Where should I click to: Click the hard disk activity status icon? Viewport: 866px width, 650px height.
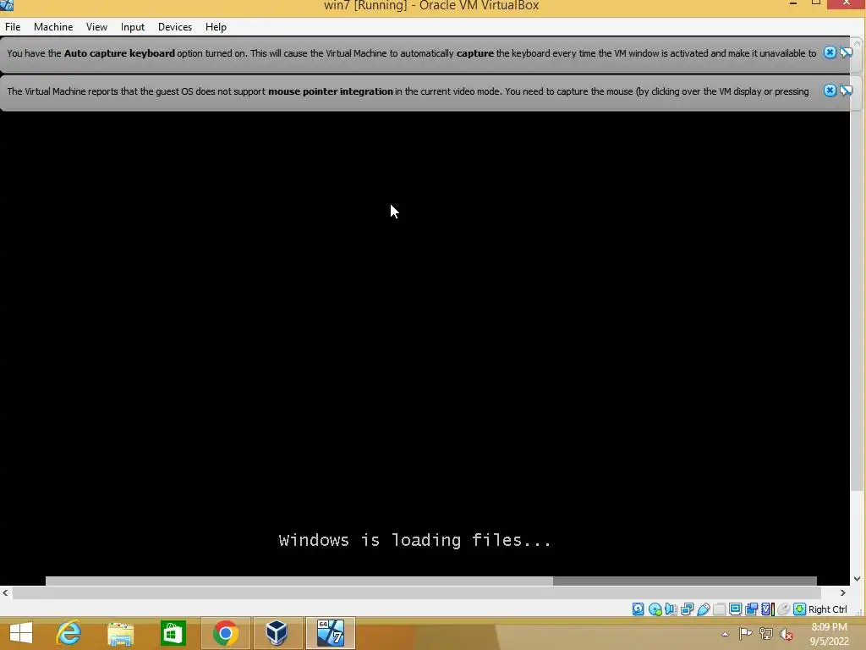pyautogui.click(x=639, y=609)
